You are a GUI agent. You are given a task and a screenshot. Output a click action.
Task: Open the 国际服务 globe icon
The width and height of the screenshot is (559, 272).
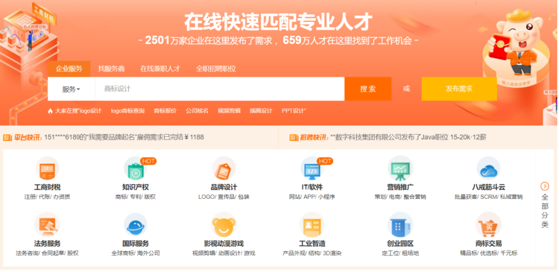(x=135, y=225)
